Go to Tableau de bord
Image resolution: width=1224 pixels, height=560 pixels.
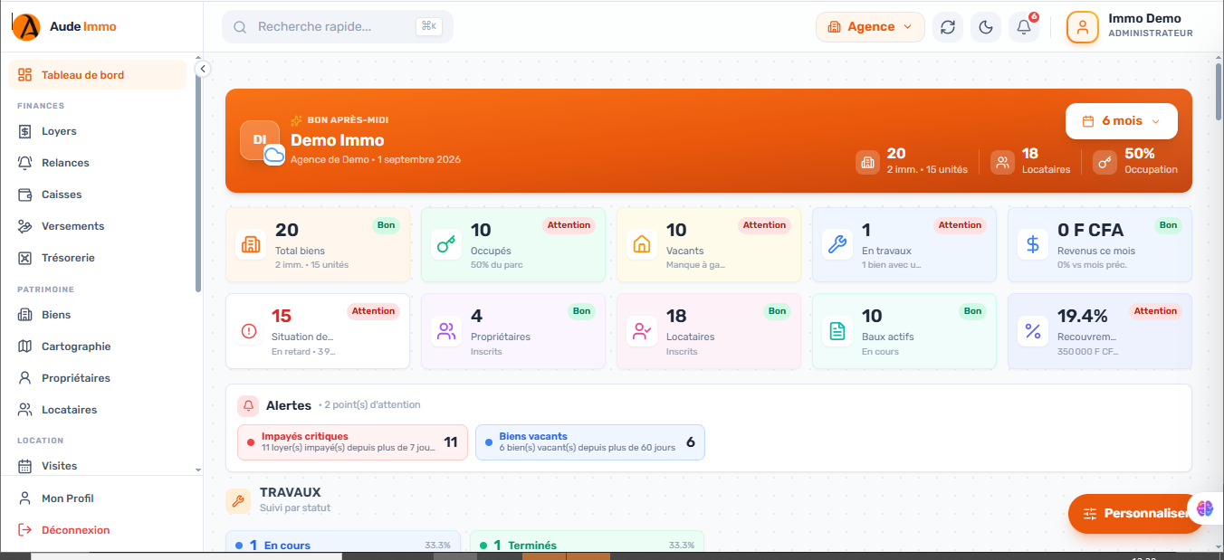(x=97, y=75)
